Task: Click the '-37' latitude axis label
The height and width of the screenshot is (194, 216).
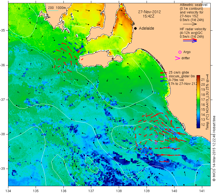Action: [x=3, y=99]
